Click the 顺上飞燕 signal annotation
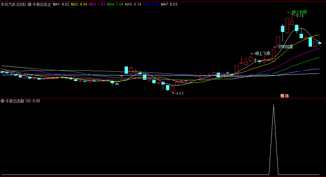326x177 pixels. [x=260, y=54]
